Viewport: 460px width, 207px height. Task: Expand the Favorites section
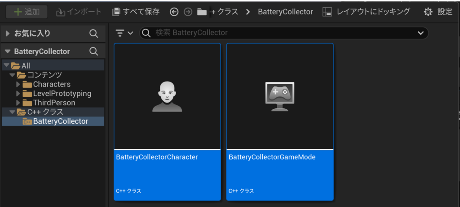8,33
